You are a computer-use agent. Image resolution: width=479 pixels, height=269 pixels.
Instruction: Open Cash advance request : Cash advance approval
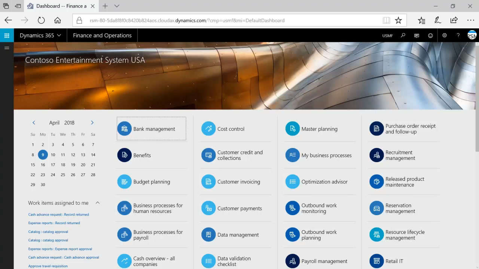(x=64, y=257)
